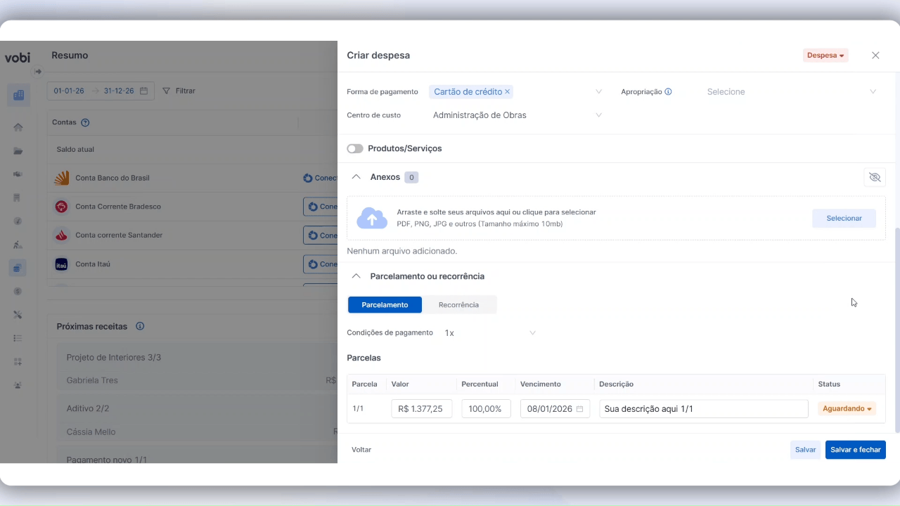Open the buildings icon in the sidebar
900x506 pixels.
point(18,95)
